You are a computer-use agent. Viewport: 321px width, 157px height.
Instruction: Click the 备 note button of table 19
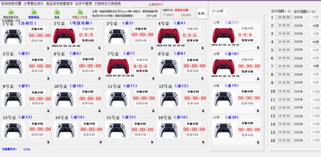(x=258, y=111)
